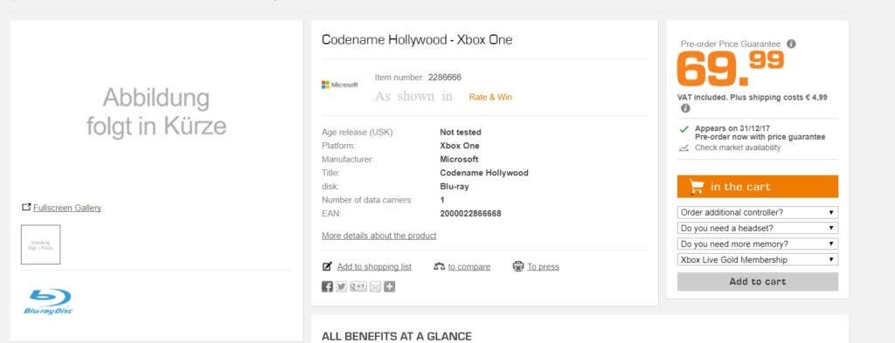Screen dimensions: 895x343
Task: Click the green availability checkmark icon
Action: pyautogui.click(x=683, y=129)
